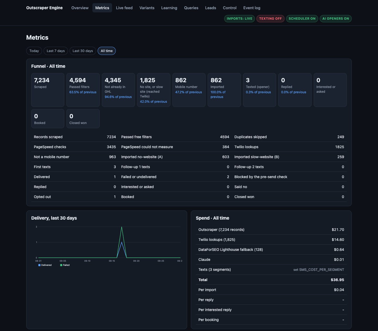Image resolution: width=378 pixels, height=331 pixels.
Task: Click the DataForSEO Lighthouse fallback (128) row
Action: [x=271, y=250]
